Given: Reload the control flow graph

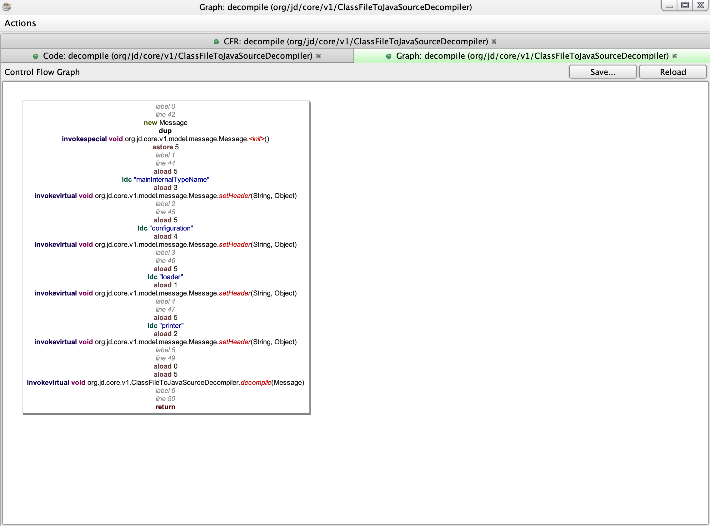Looking at the screenshot, I should (672, 72).
